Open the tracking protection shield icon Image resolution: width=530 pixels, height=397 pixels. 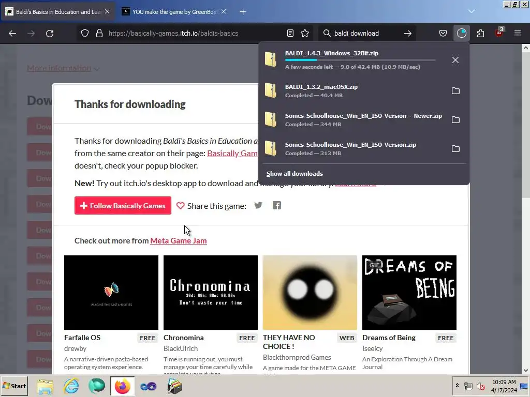[x=85, y=34]
